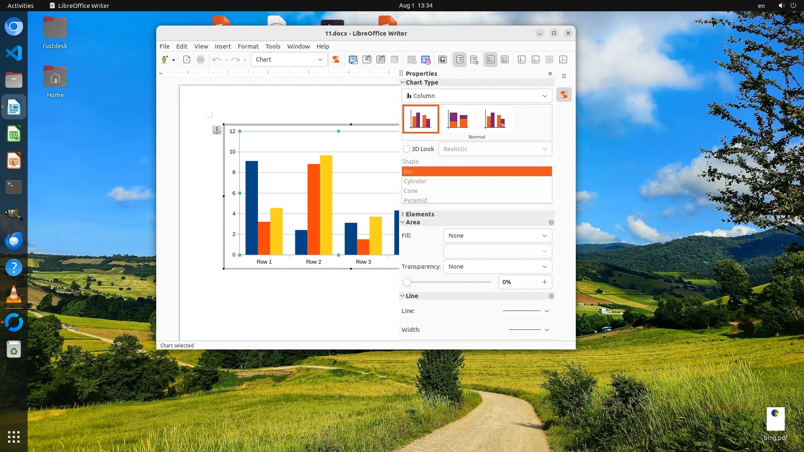
Task: Collapse the Area section
Action: tap(412, 222)
